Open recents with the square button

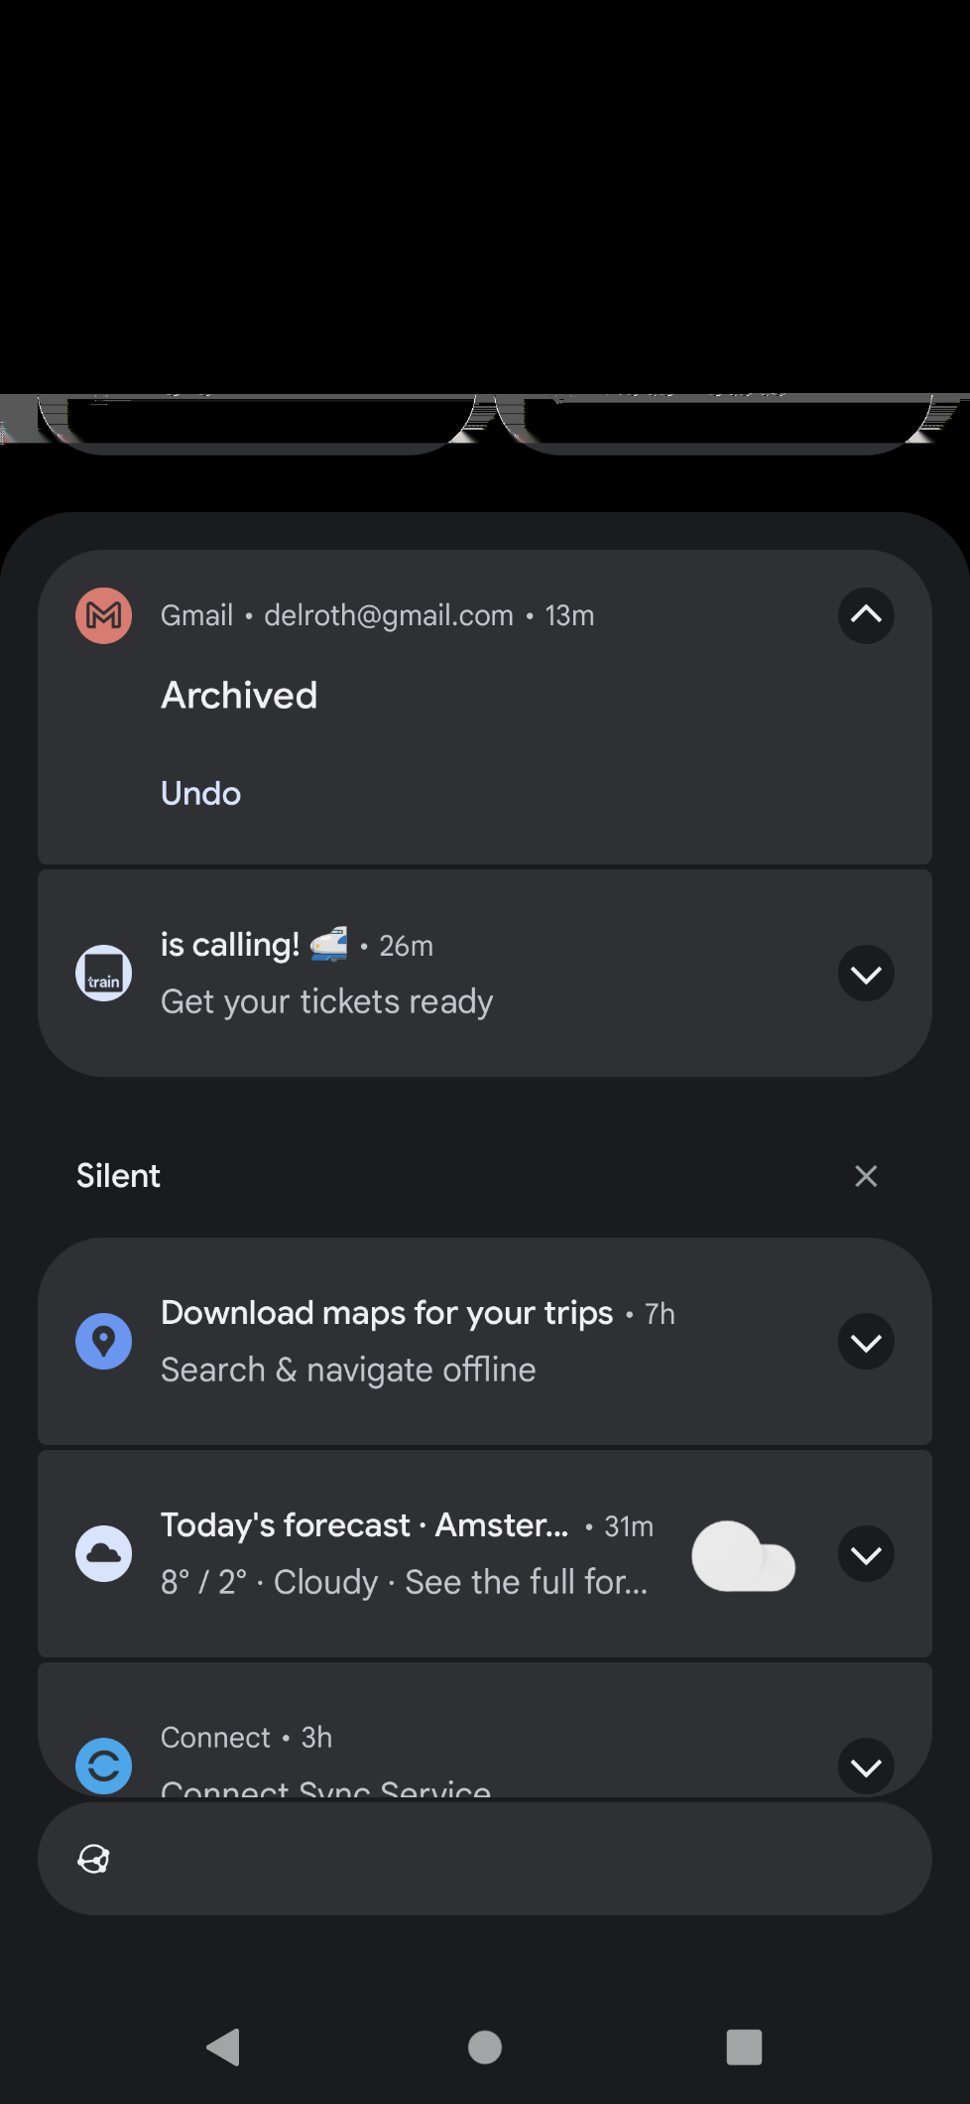744,2046
